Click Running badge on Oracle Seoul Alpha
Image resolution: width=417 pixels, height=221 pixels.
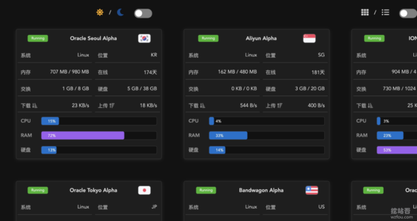[x=38, y=38]
